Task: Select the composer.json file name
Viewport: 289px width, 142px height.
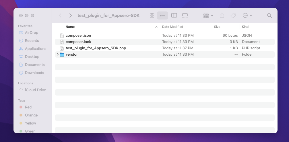Action: click(x=78, y=35)
